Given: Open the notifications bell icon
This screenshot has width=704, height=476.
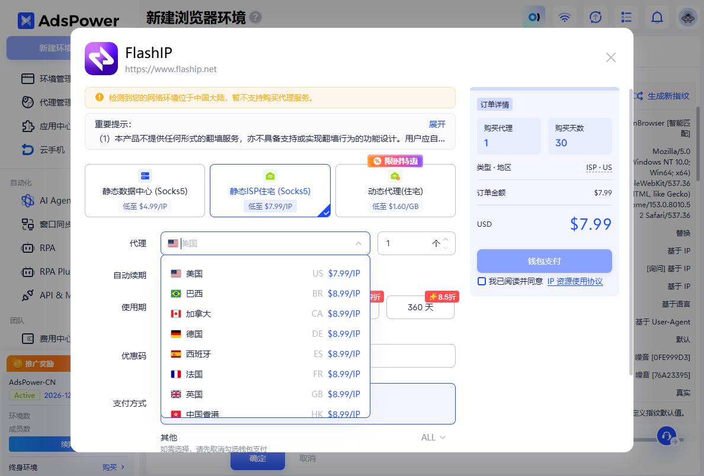Looking at the screenshot, I should pos(657,18).
